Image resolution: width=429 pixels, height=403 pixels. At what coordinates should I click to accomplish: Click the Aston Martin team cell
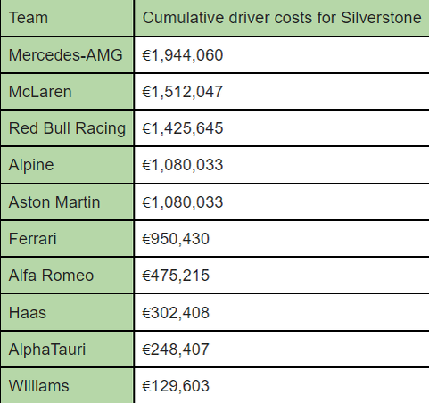(x=67, y=202)
